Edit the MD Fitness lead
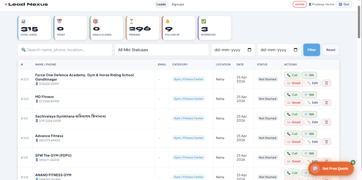The image size is (362, 180). coord(313,102)
